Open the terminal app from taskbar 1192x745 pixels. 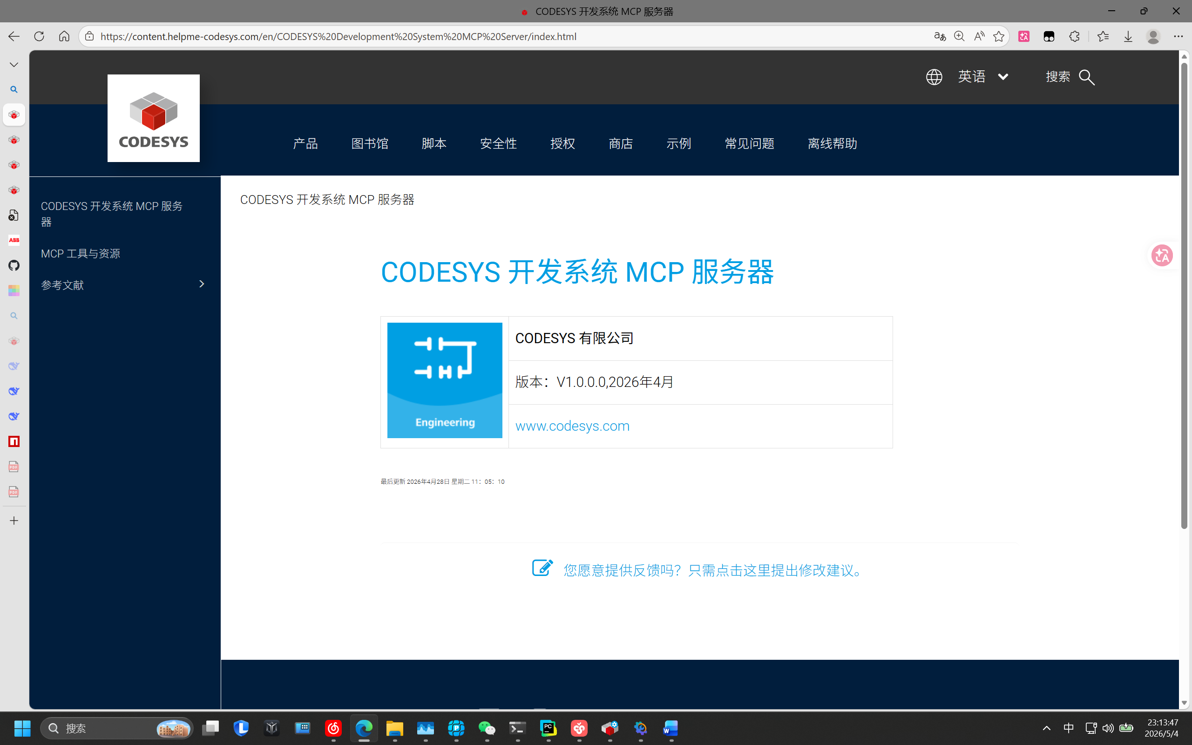click(518, 728)
